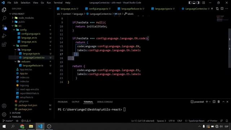Open language_en.ts in explorer
The height and width of the screenshot is (130, 231).
tap(29, 38)
